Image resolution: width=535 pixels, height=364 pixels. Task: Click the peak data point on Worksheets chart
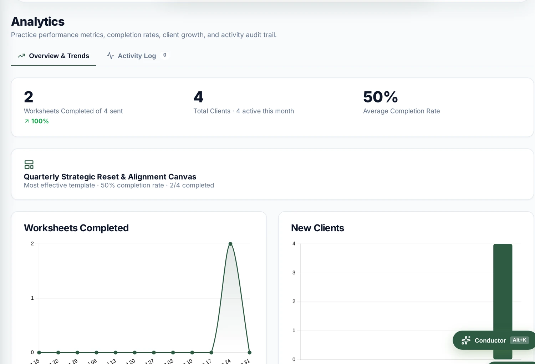230,244
